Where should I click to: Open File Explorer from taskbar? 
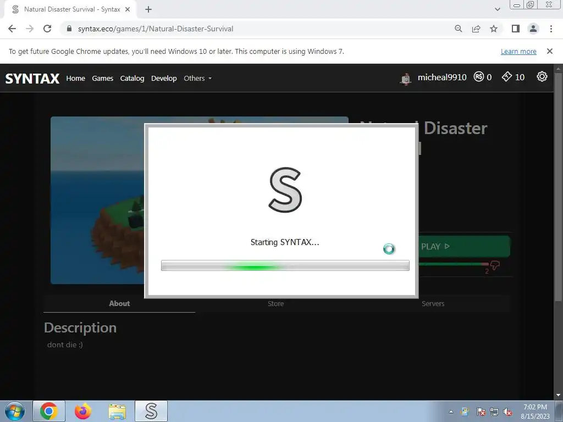tap(117, 411)
